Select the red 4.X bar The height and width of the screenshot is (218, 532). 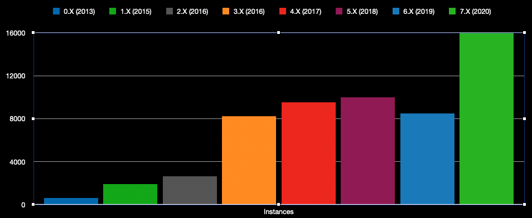tap(308, 153)
